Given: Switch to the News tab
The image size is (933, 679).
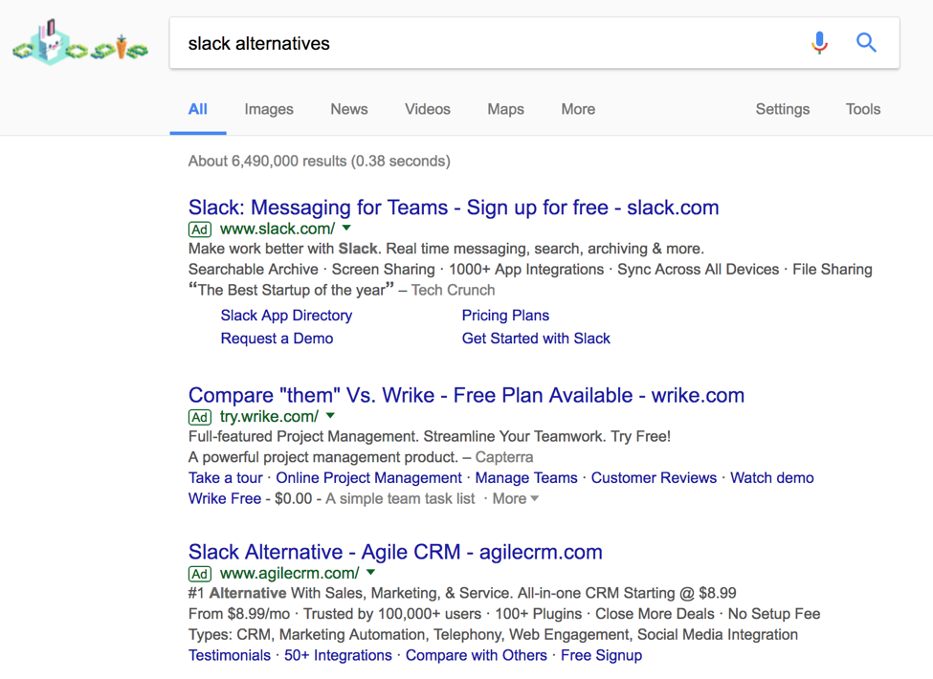Looking at the screenshot, I should 349,109.
